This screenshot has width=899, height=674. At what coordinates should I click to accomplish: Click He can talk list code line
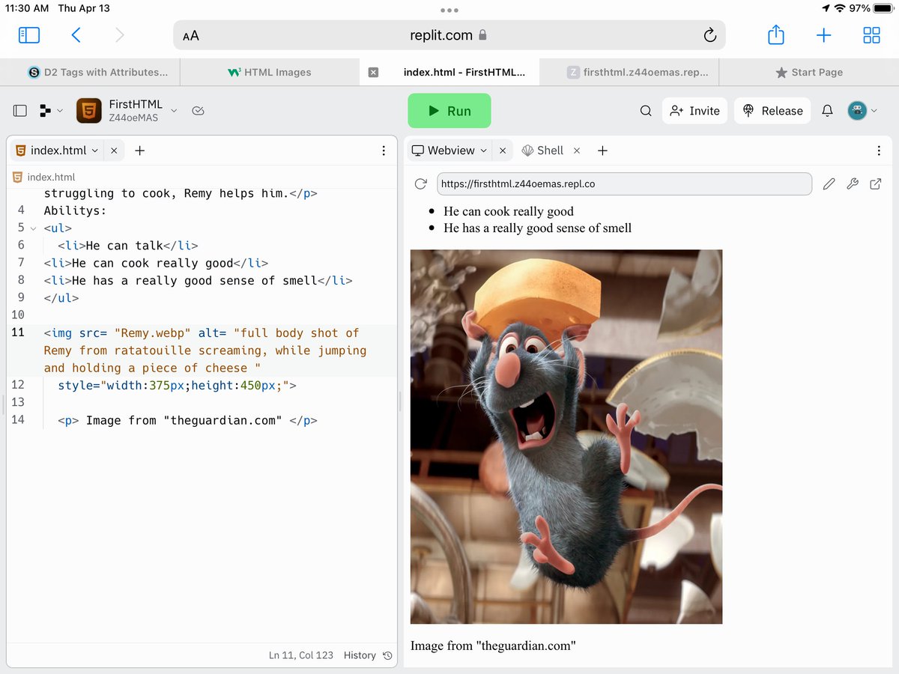pos(127,246)
